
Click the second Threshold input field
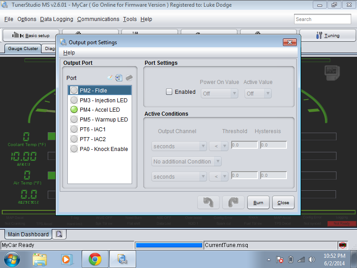point(245,175)
